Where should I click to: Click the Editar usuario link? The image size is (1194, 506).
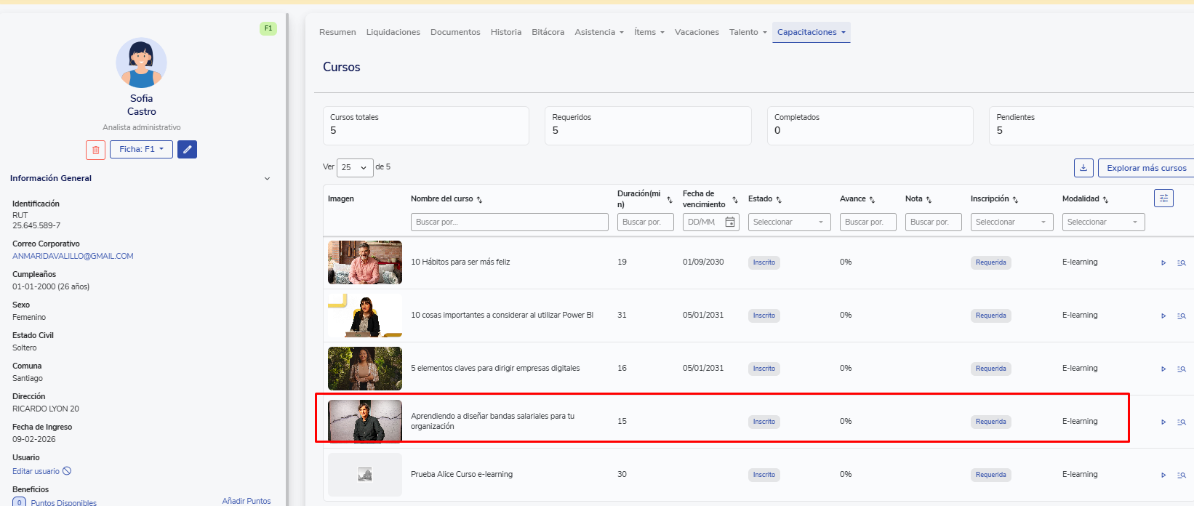[36, 472]
